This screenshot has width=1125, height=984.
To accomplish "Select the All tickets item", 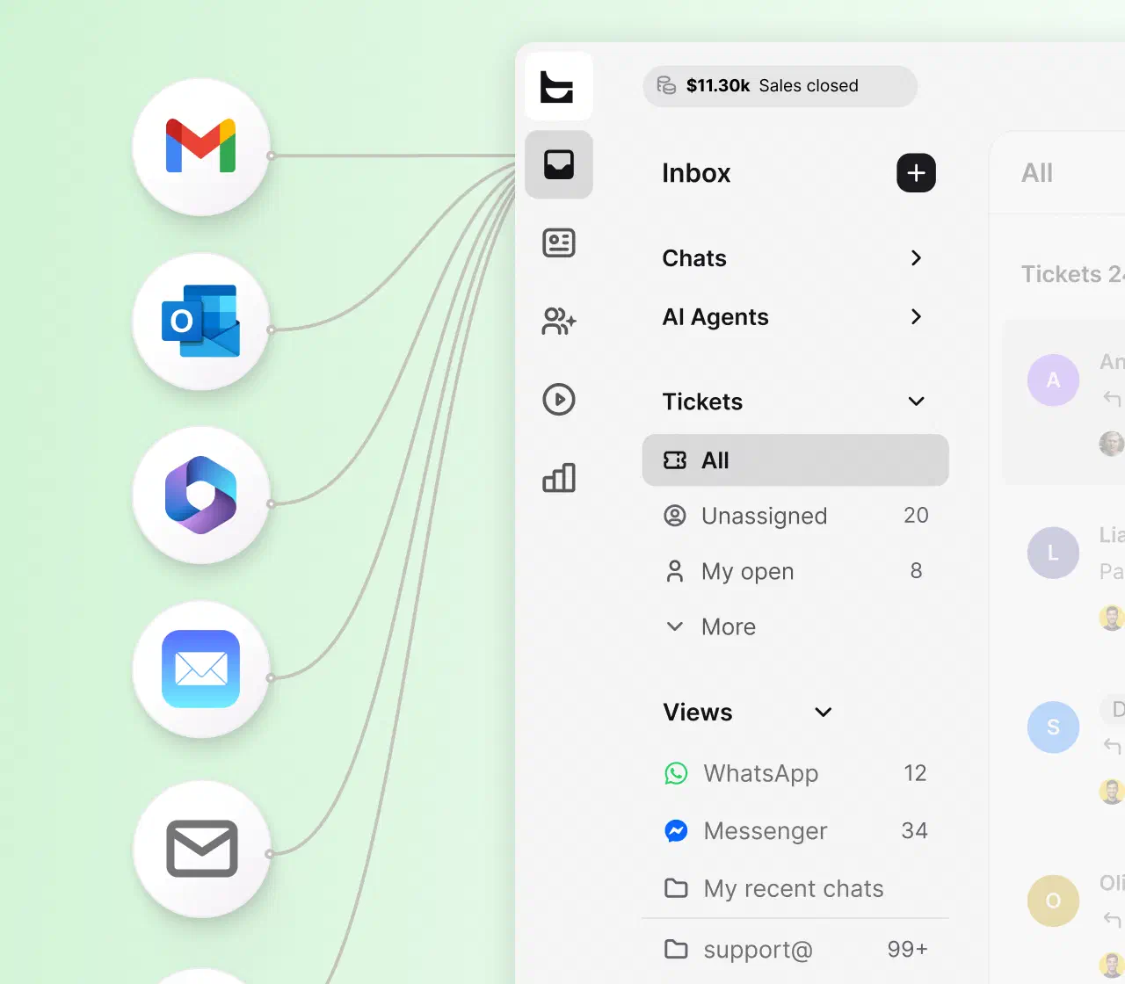I will [x=795, y=460].
